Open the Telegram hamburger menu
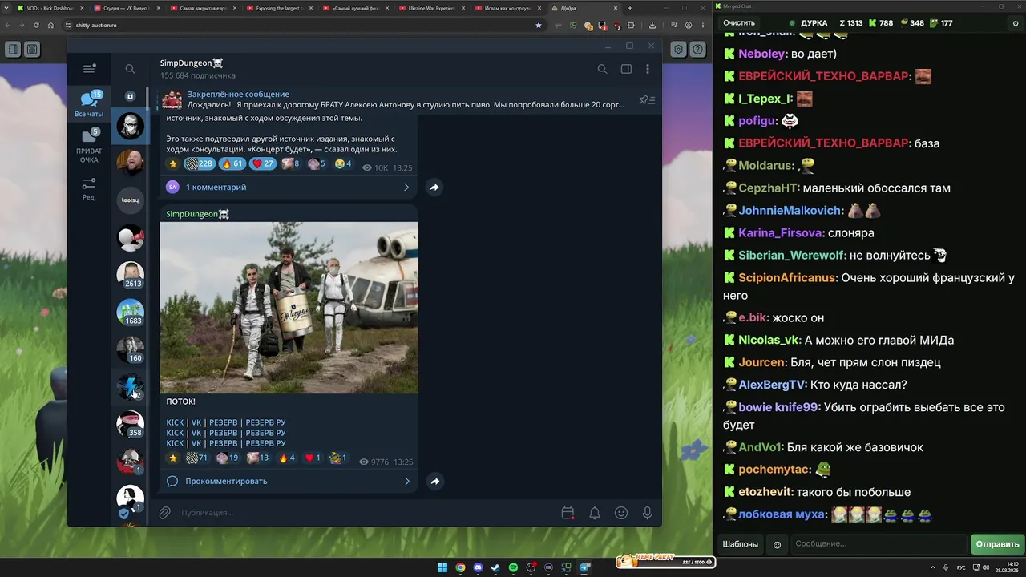The width and height of the screenshot is (1026, 577). [89, 69]
